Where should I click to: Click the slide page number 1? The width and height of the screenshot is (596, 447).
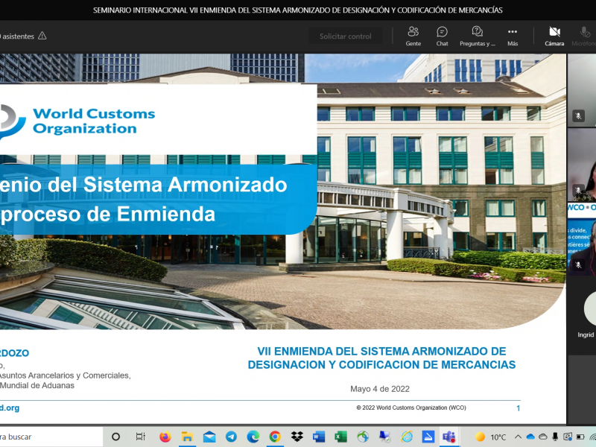click(518, 408)
